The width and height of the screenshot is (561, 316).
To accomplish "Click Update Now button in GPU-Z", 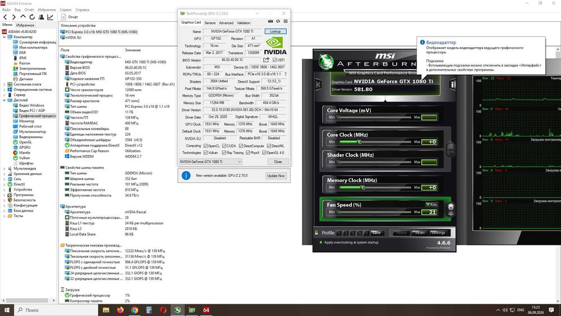I will tap(276, 176).
